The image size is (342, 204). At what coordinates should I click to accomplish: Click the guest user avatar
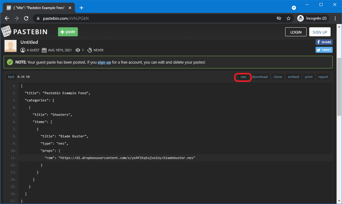(11, 46)
